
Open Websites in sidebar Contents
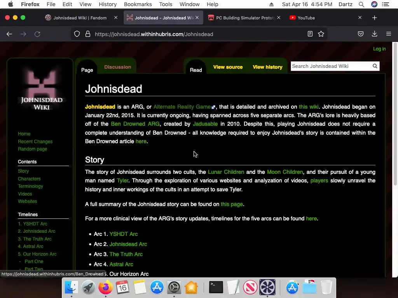click(28, 201)
